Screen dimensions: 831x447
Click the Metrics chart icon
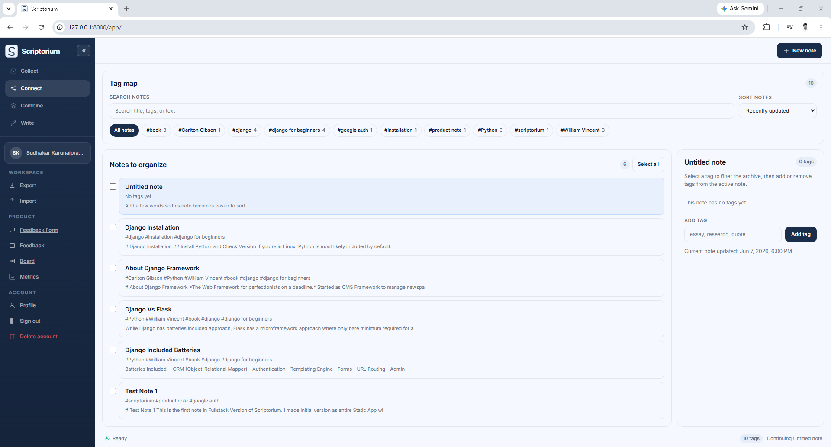[12, 277]
